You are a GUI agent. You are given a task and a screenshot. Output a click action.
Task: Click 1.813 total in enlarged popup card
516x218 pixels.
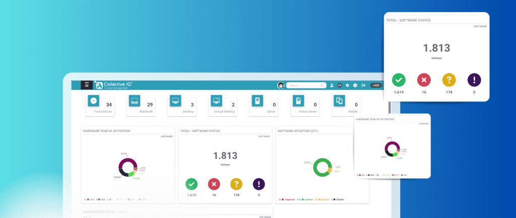pos(436,48)
